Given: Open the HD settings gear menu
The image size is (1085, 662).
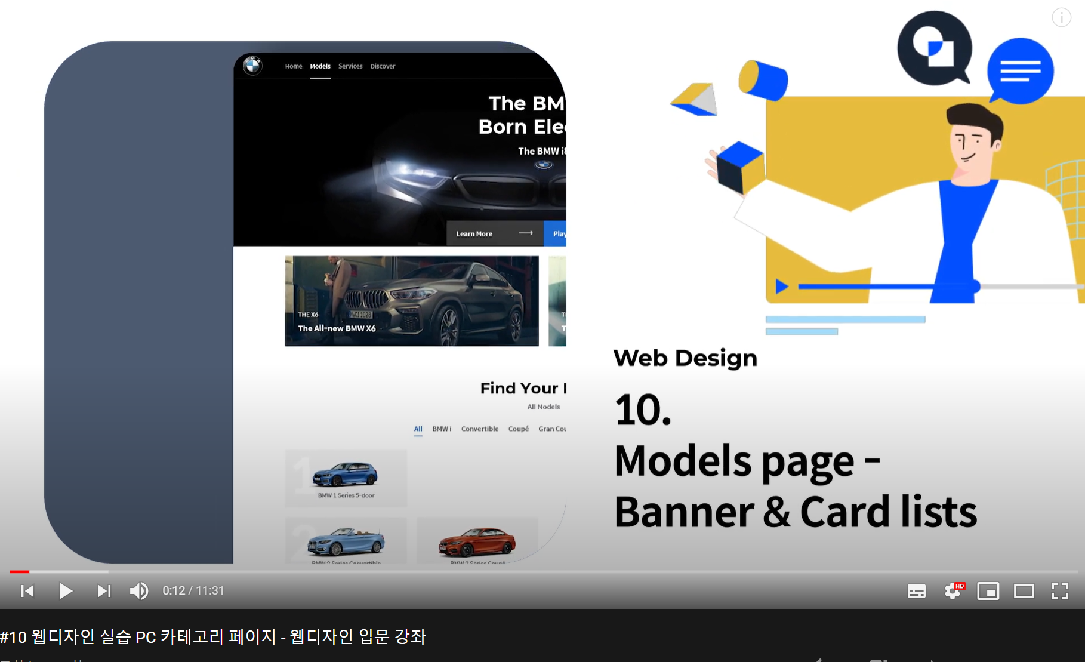Looking at the screenshot, I should point(954,591).
